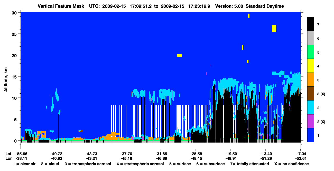Click the latitude value -19.50

[x=230, y=154]
